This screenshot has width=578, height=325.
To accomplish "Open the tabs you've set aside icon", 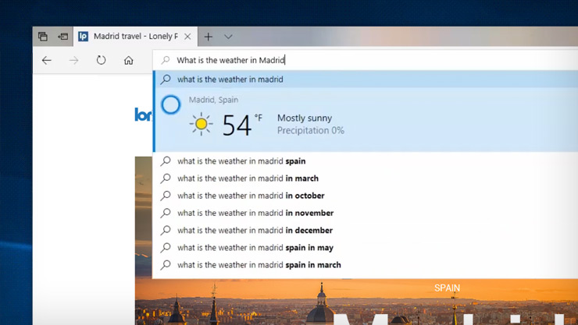I will pos(43,37).
